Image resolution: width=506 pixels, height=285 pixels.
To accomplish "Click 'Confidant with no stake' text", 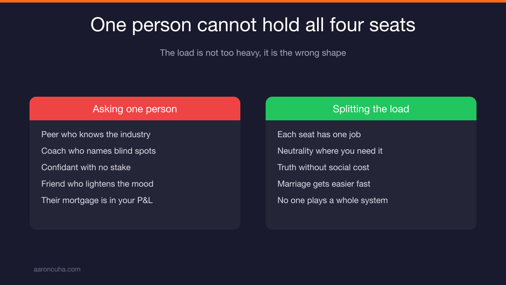I will click(86, 167).
